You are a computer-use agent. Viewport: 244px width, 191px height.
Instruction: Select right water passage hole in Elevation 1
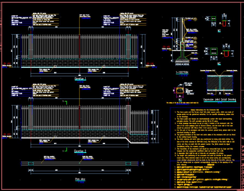[x=103, y=66]
